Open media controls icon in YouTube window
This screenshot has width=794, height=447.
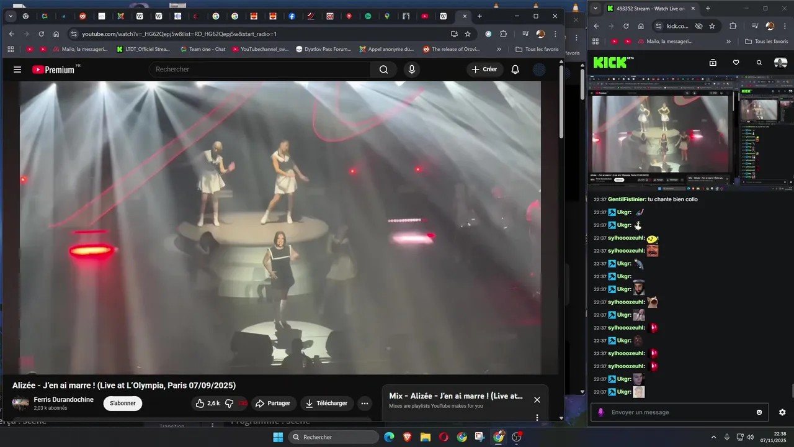click(x=525, y=34)
